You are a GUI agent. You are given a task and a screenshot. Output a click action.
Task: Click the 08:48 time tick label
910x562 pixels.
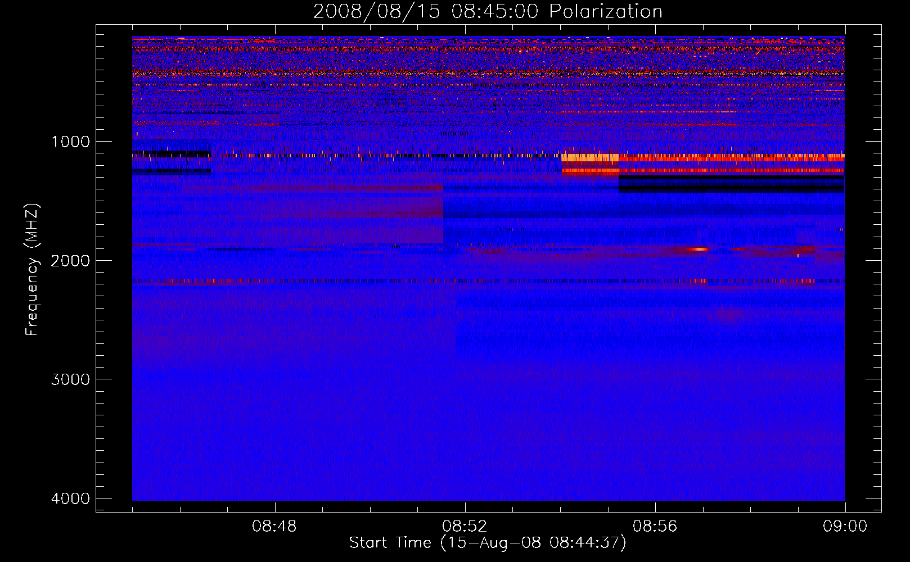(x=274, y=527)
